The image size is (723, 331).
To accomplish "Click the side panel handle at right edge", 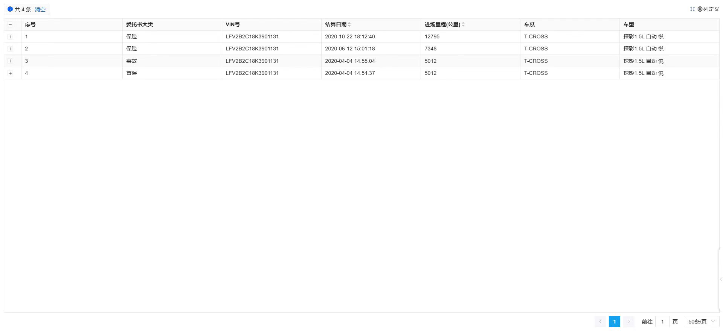I will 721,279.
